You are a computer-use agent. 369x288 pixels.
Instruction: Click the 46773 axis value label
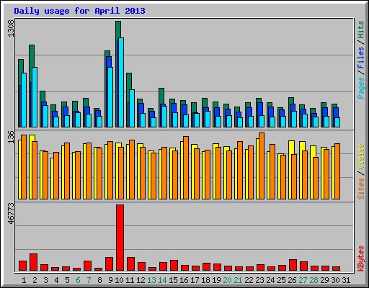(x=11, y=214)
